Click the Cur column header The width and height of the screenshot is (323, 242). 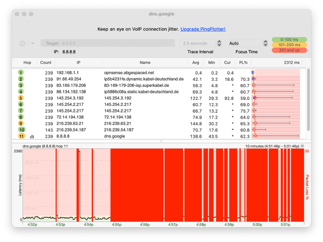tap(227, 62)
